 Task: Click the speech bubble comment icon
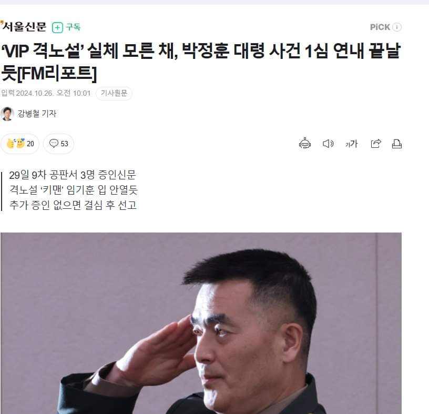[54, 143]
